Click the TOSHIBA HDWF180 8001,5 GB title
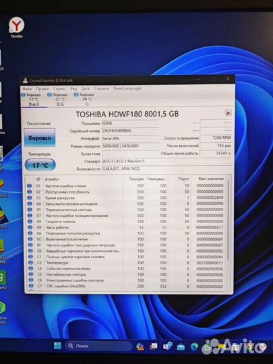The width and height of the screenshot is (273, 364). 127,114
